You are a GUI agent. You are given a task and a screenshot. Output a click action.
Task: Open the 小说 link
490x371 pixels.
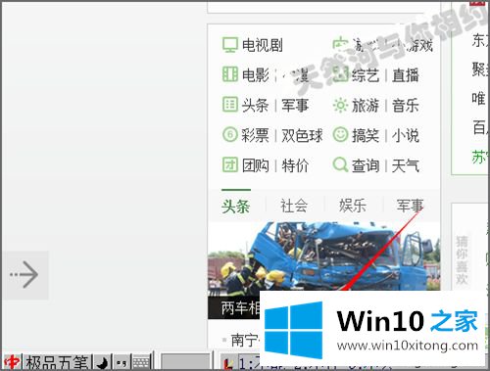pos(406,135)
